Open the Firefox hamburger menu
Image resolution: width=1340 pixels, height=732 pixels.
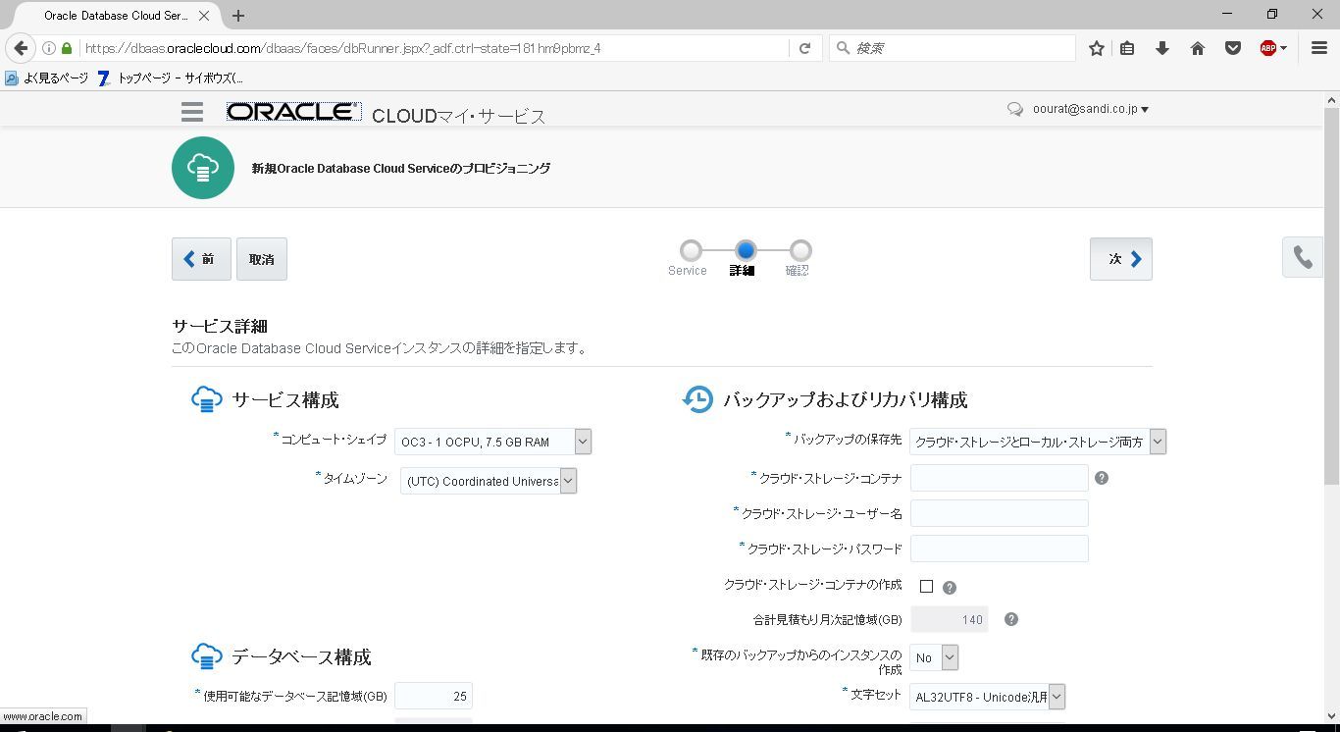click(x=1319, y=48)
